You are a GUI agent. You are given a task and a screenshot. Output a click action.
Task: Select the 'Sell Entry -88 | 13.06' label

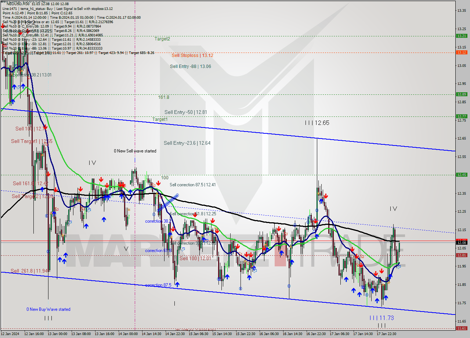[x=191, y=66]
